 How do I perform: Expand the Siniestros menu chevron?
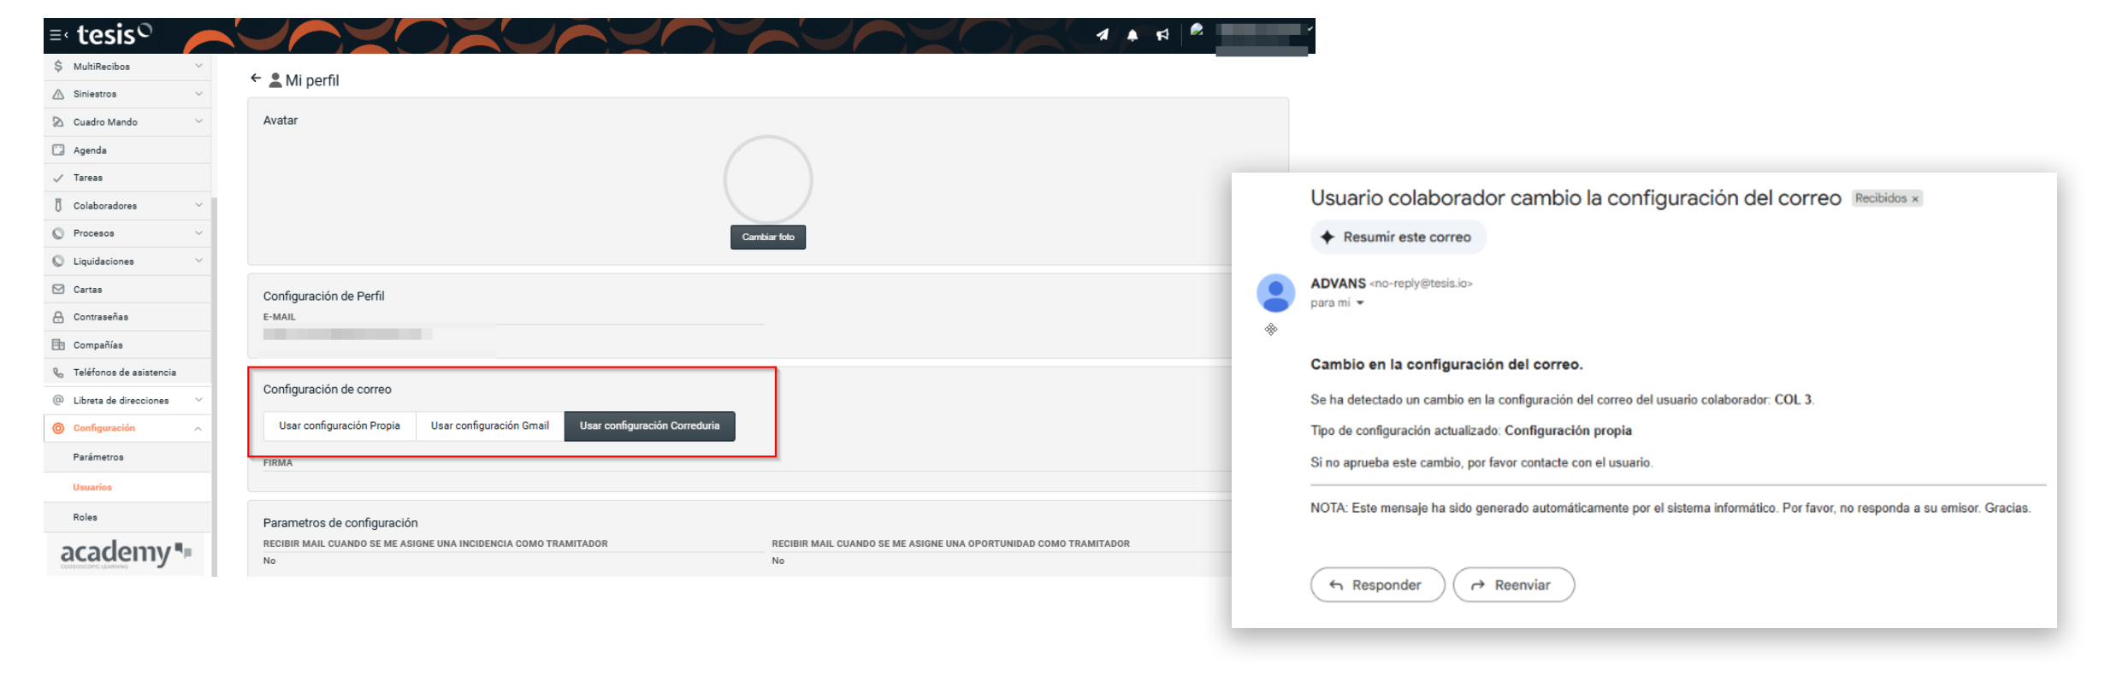198,94
